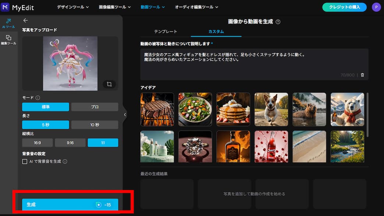This screenshot has width=384, height=216.
Task: Open the AIで背景音を生成 info icon
Action: tap(64, 161)
